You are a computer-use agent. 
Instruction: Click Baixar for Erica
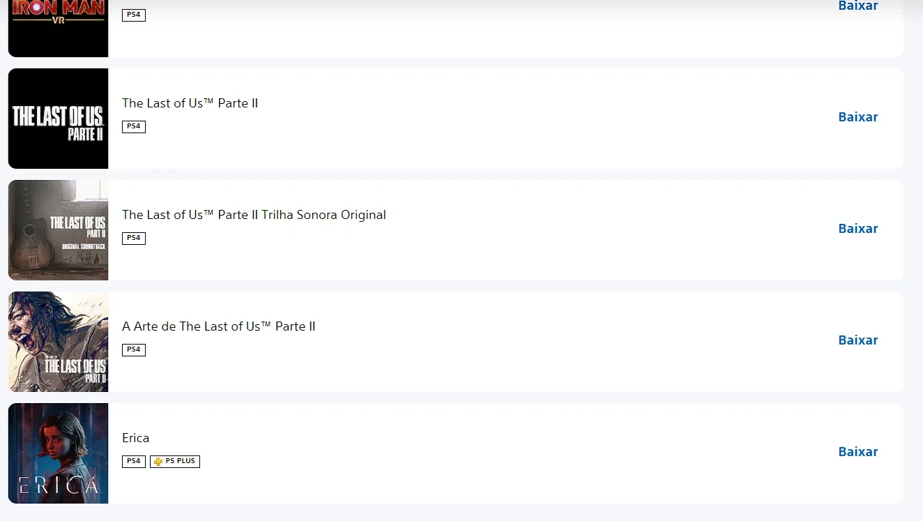[858, 452]
